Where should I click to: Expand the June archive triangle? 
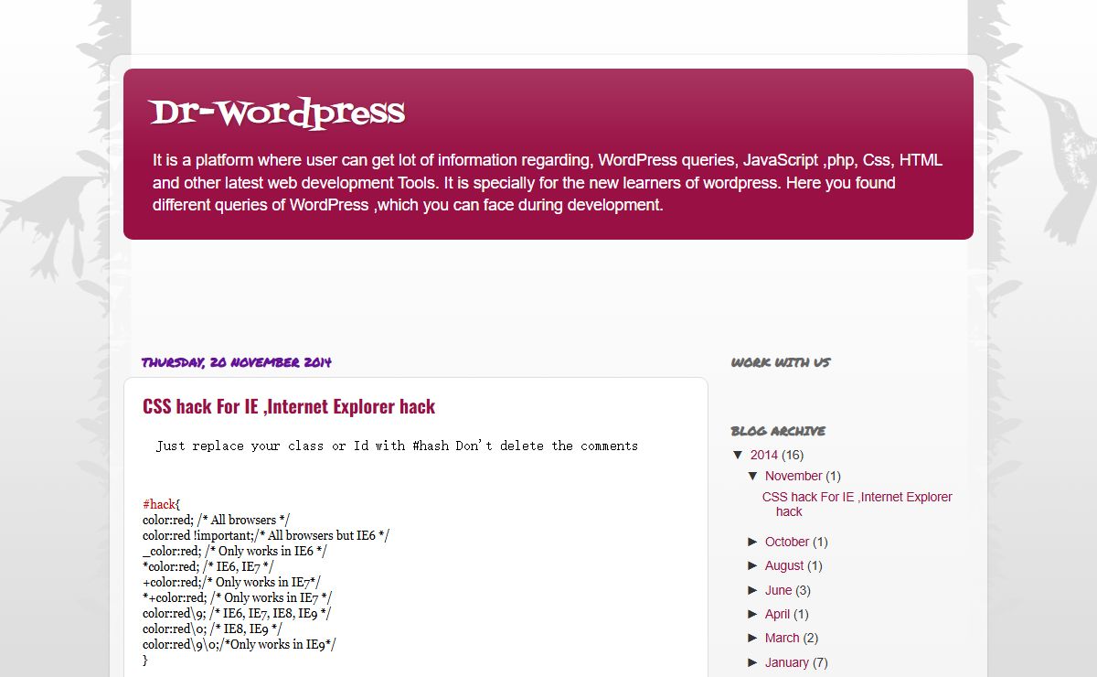753,590
